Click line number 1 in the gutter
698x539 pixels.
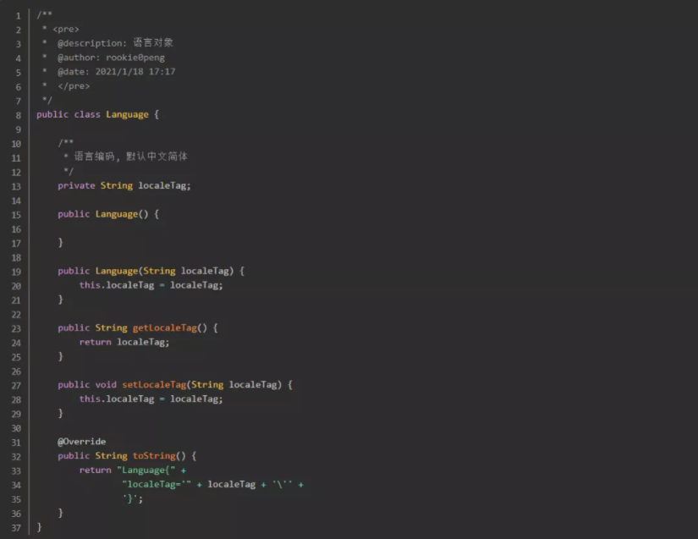click(19, 16)
